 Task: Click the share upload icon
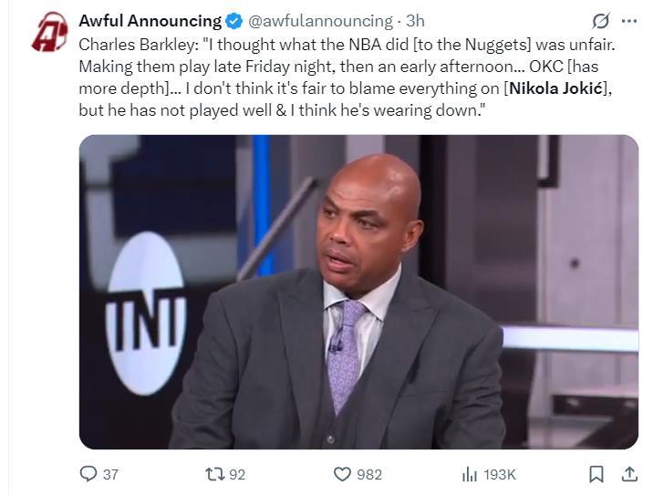point(629,474)
